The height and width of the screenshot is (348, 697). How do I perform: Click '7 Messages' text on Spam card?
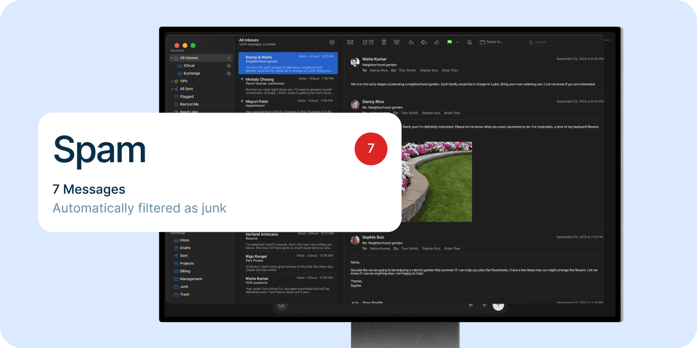[89, 189]
